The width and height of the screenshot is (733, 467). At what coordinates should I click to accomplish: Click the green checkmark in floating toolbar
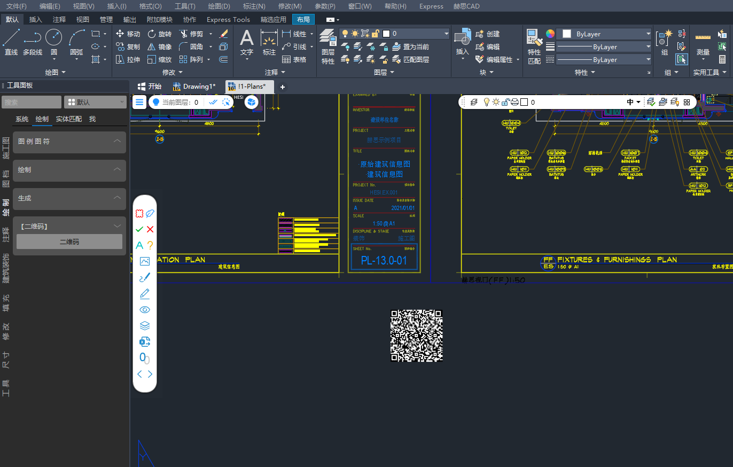coord(139,229)
